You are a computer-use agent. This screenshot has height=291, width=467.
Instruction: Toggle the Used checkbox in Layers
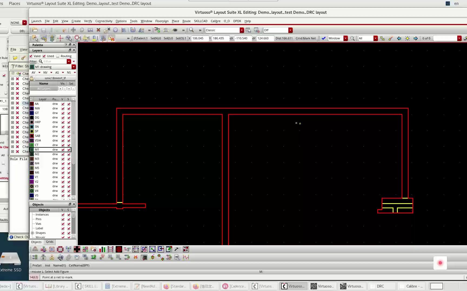pyautogui.click(x=44, y=56)
